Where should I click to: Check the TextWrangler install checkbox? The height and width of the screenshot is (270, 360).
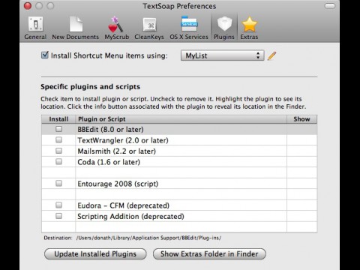click(58, 139)
